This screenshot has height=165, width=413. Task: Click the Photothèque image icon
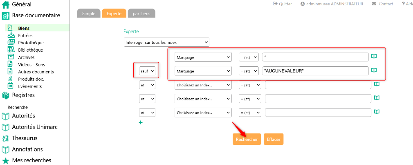[11, 43]
